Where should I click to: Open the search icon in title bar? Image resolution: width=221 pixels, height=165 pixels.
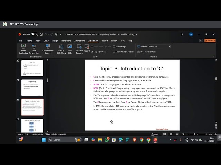(x=182, y=34)
